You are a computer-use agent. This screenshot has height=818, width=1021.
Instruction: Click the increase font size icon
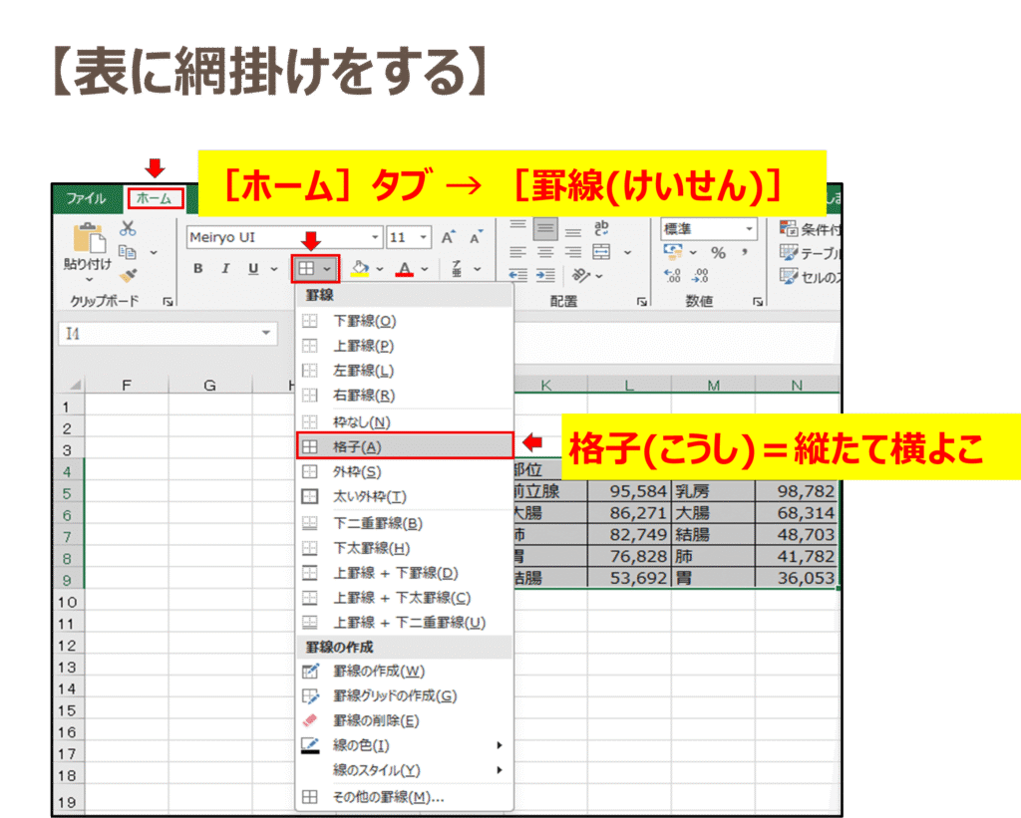[x=449, y=237]
